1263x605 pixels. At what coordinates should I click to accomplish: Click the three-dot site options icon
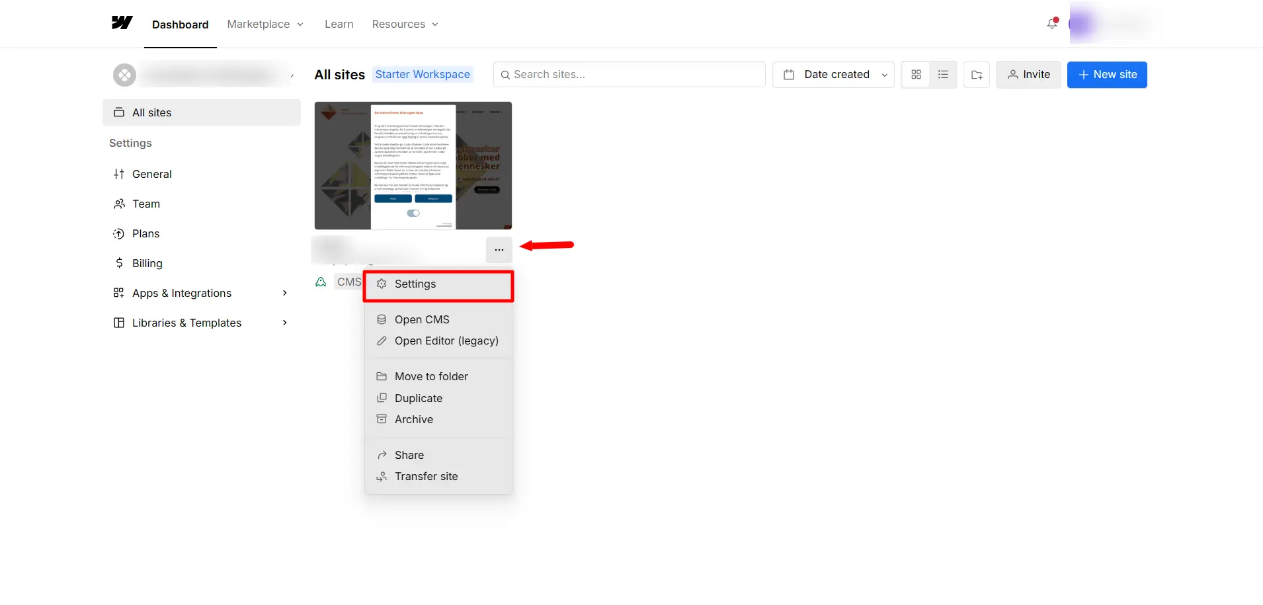499,250
